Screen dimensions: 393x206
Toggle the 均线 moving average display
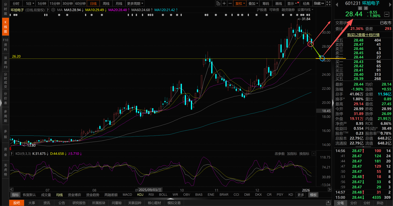59,195
